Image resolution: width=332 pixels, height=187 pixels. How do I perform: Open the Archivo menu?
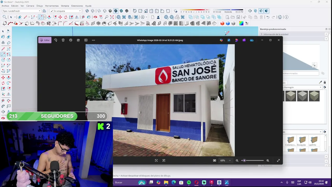pos(5,6)
